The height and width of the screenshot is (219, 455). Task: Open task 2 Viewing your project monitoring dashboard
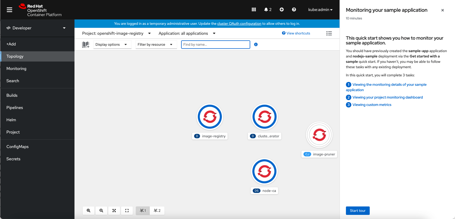(384, 97)
